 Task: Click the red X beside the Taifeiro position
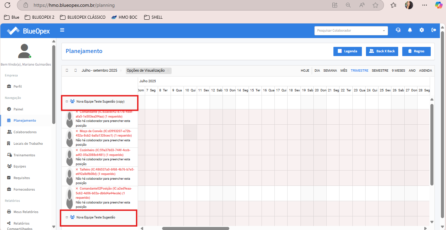click(77, 169)
